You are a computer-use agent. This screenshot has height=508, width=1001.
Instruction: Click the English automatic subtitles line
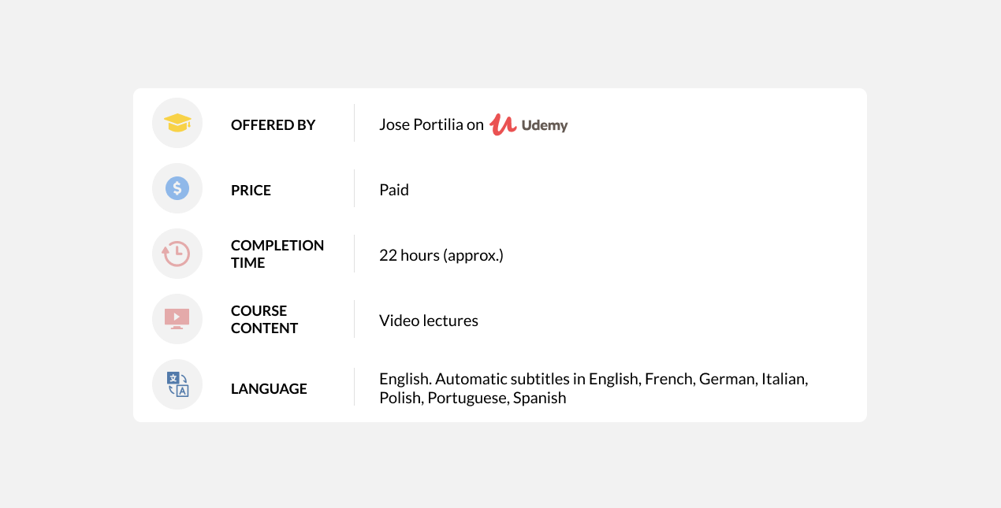594,379
